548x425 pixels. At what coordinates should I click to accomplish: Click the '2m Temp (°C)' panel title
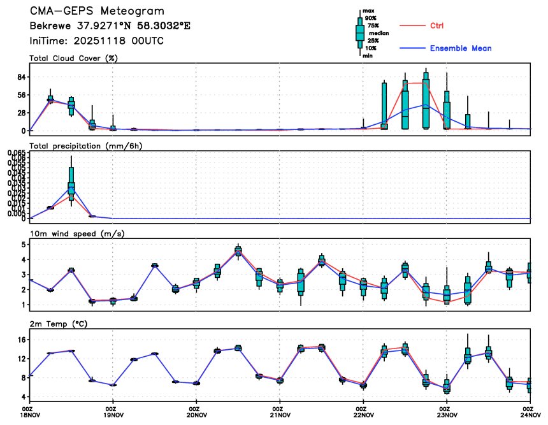59,324
